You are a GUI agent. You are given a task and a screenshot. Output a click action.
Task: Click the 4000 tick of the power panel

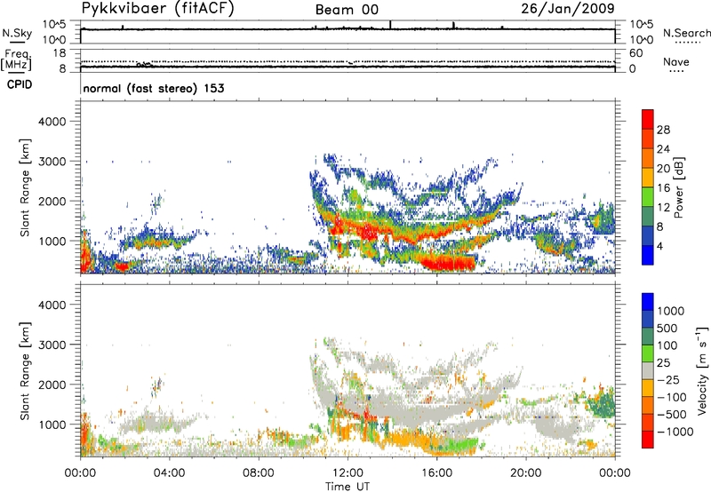coord(52,122)
